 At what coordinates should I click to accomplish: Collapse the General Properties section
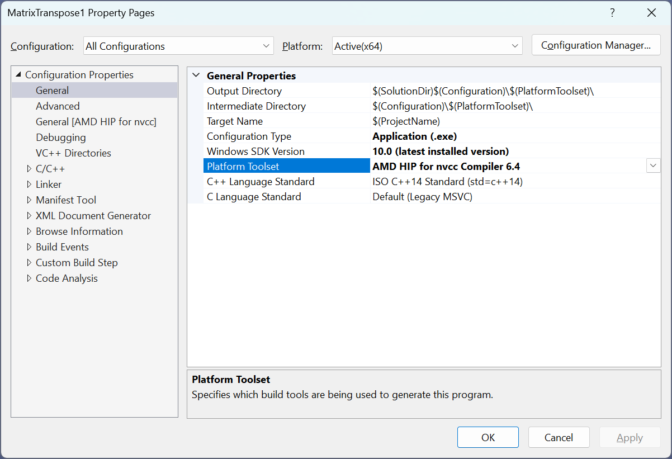click(196, 76)
